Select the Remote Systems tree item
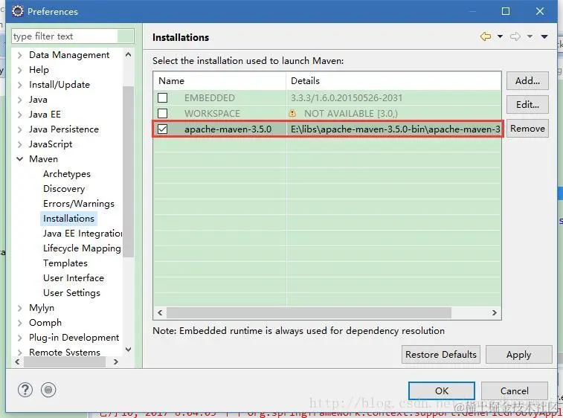Viewport: 563px width, 418px height. 65,353
